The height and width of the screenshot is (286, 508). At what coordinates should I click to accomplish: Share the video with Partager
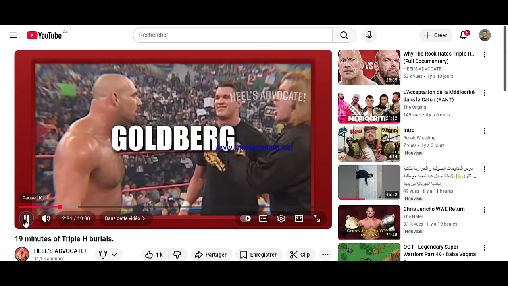(211, 255)
